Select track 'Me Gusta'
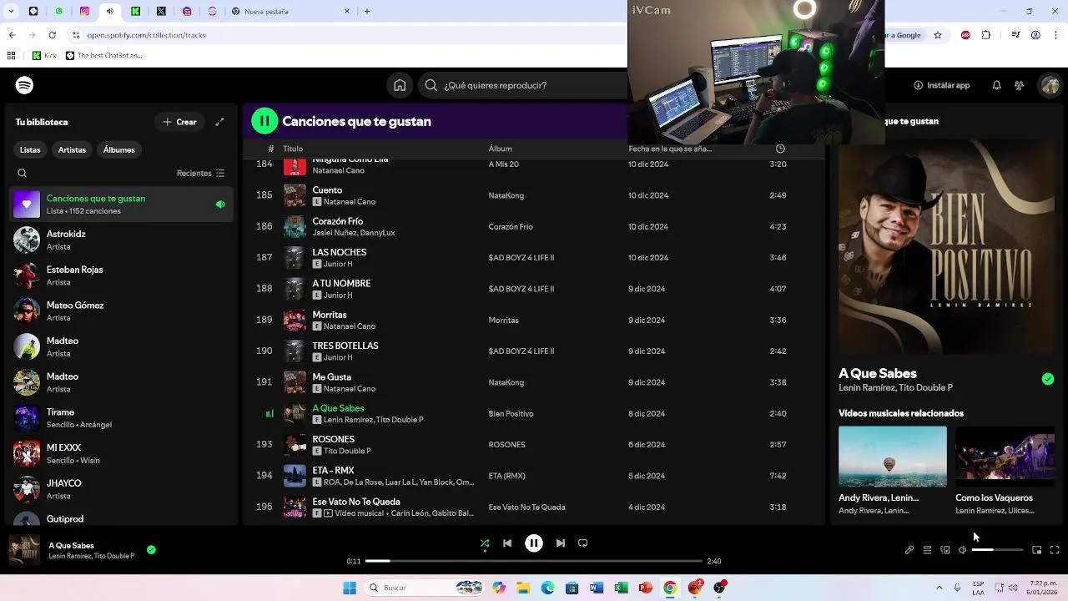The image size is (1068, 601). tap(534, 382)
